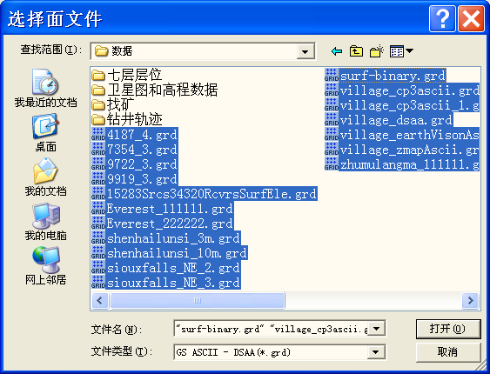Click the back arrow navigation icon
490x374 pixels.
(337, 51)
